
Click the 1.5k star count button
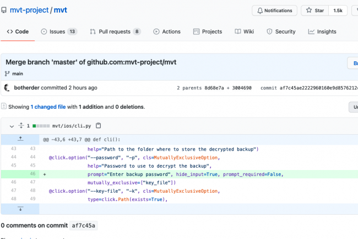pyautogui.click(x=337, y=10)
